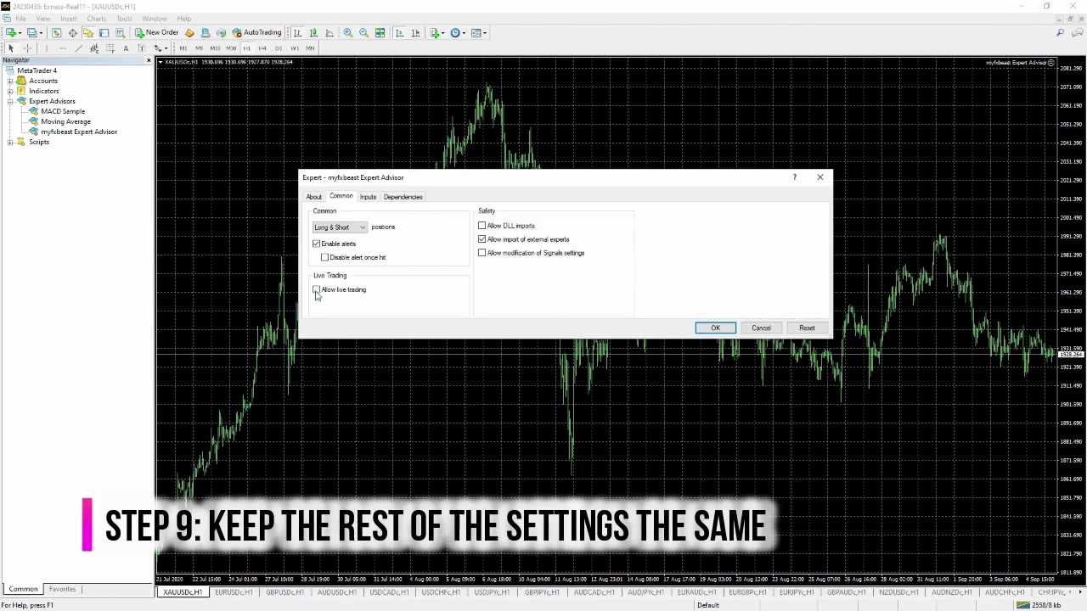Select the Zoom In magnifier icon
The height and width of the screenshot is (611, 1087).
[x=348, y=32]
